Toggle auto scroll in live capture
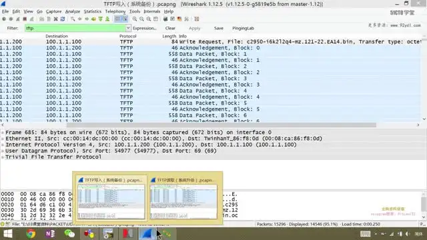Viewport: 427px width, 240px height. coord(125,19)
